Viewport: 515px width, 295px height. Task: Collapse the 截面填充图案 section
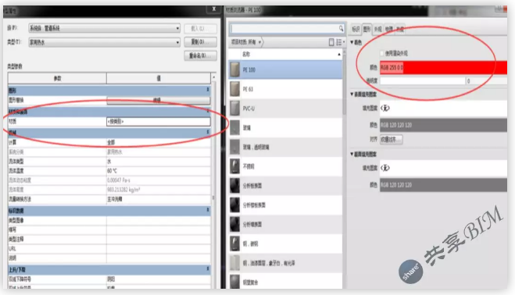point(352,154)
